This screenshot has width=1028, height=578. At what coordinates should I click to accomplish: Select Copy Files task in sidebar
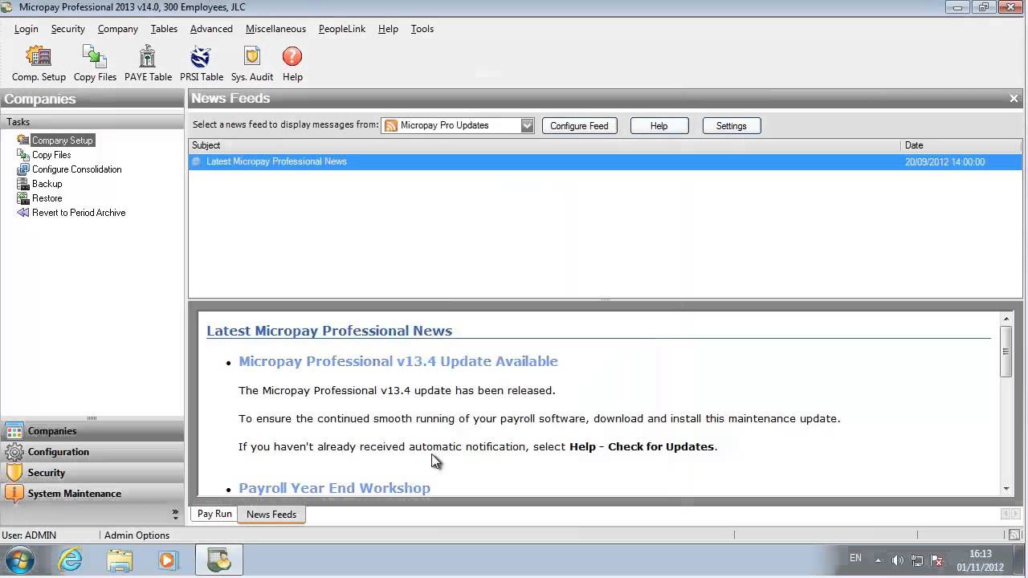(51, 155)
